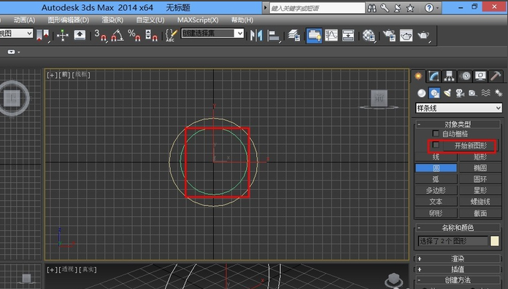Collapse the 名称和颜色 rollout

[458, 228]
